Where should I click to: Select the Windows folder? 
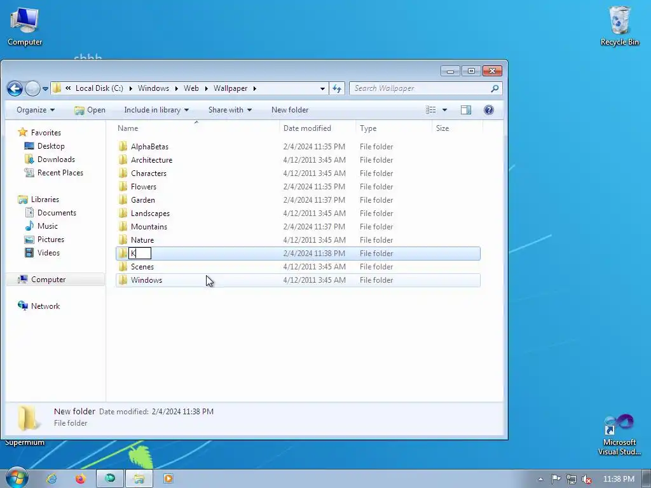click(298, 280)
